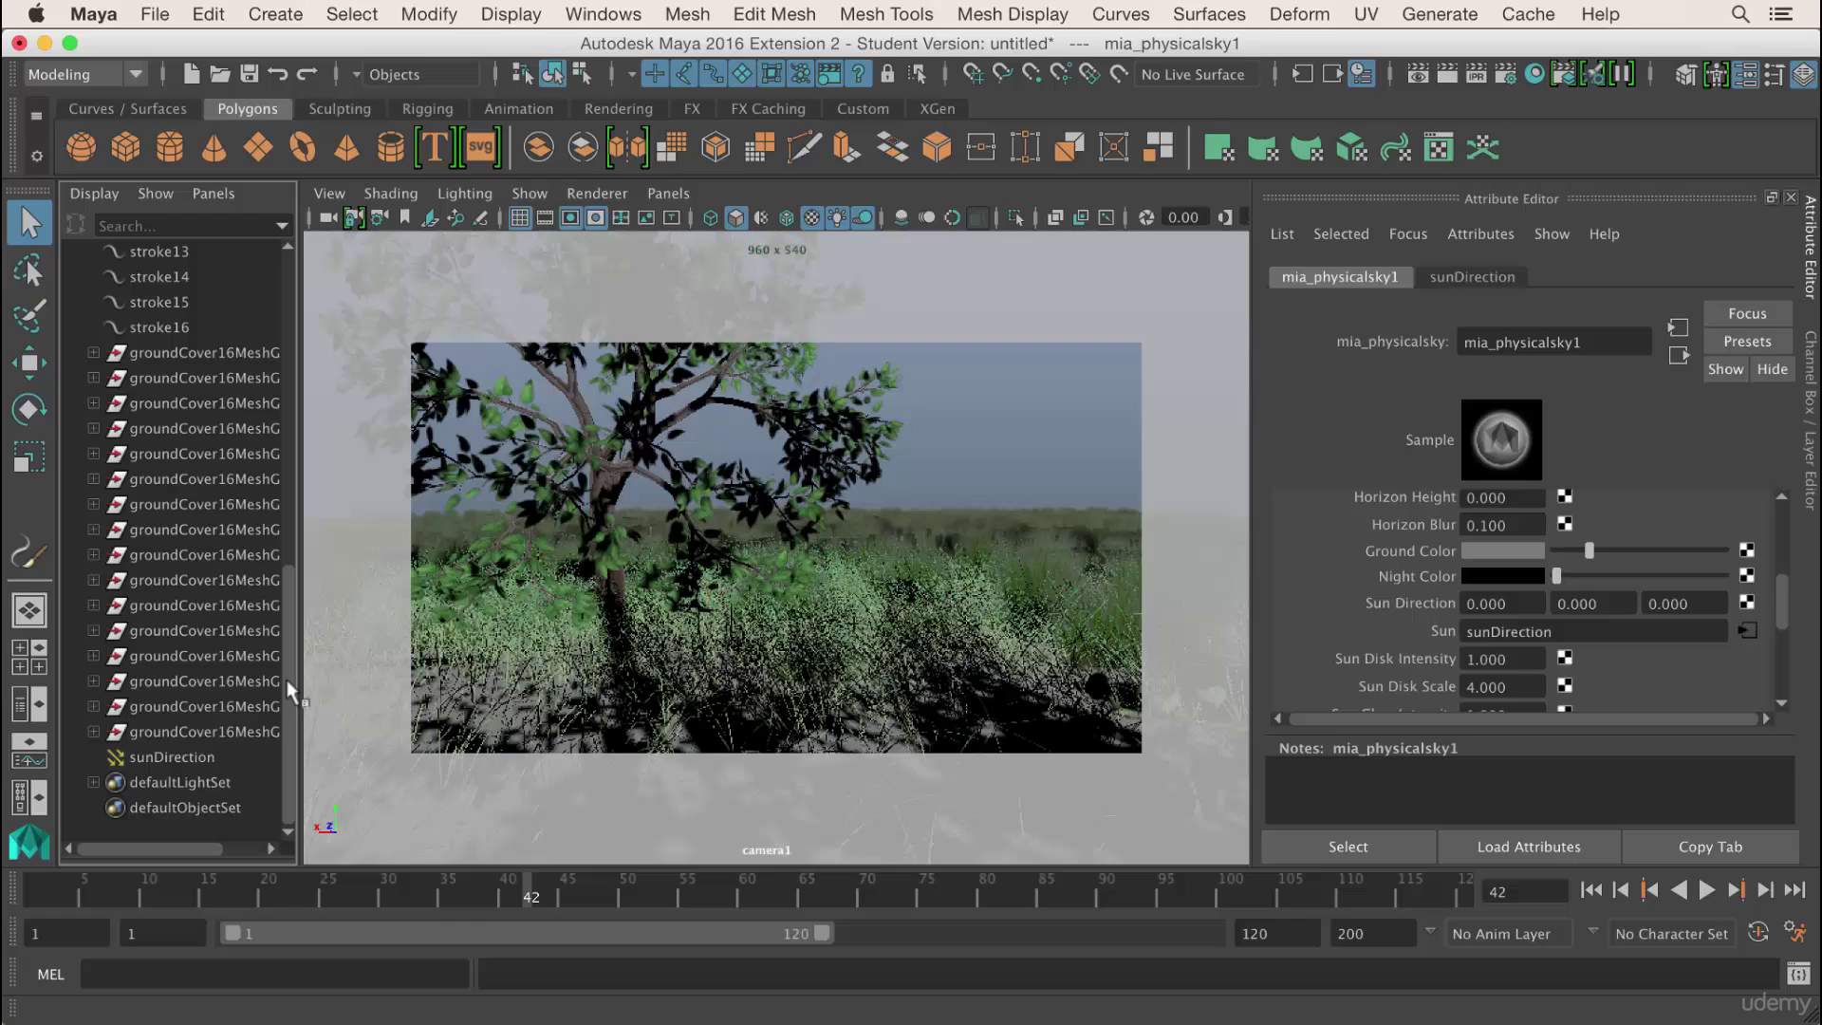1822x1025 pixels.
Task: Expand last groundCover16MeshG above sunDirection
Action: (x=93, y=732)
